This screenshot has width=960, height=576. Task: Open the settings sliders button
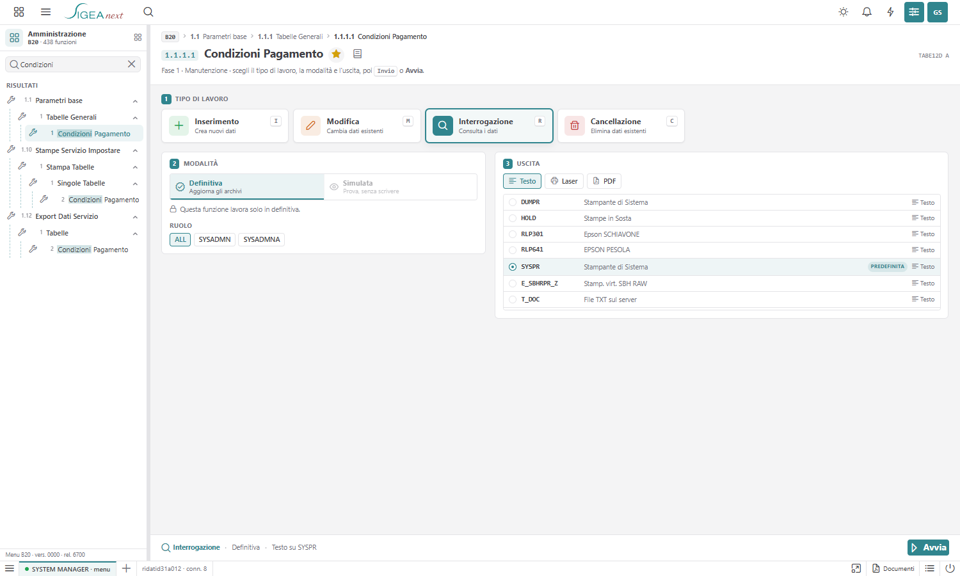pos(914,12)
